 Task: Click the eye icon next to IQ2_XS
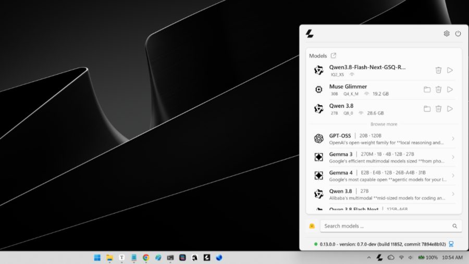(x=352, y=74)
